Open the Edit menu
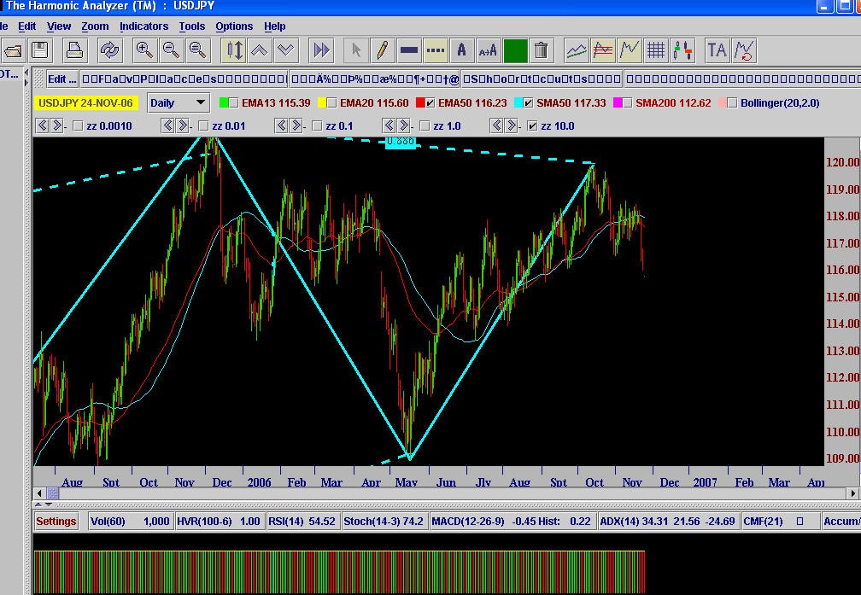861x595 pixels. coord(27,26)
